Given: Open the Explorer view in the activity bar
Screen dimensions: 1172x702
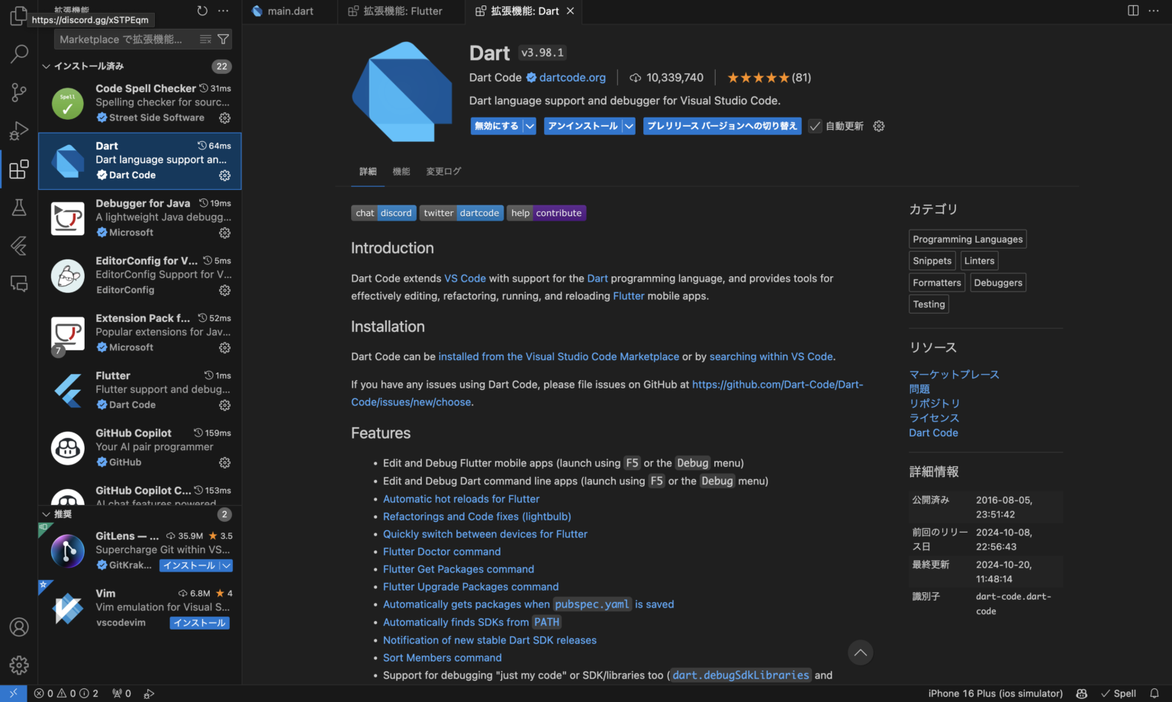Looking at the screenshot, I should [x=18, y=15].
